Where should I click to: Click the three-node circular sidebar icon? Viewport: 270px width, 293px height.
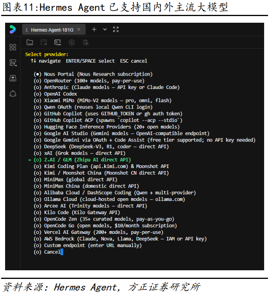13,93
